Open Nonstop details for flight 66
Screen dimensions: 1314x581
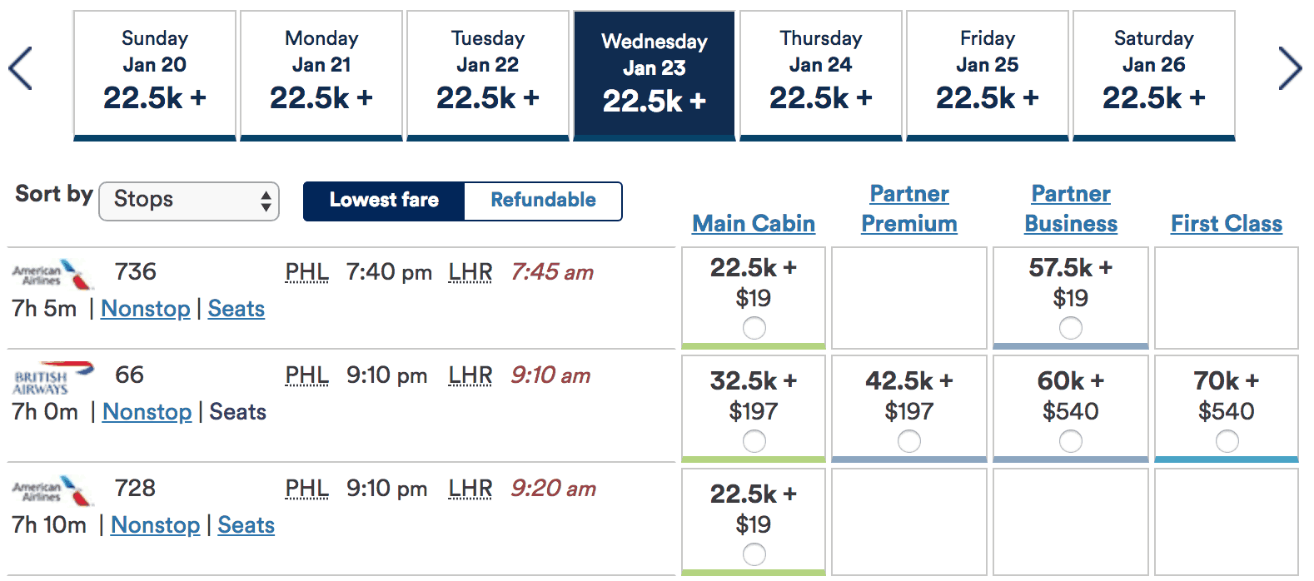[147, 412]
